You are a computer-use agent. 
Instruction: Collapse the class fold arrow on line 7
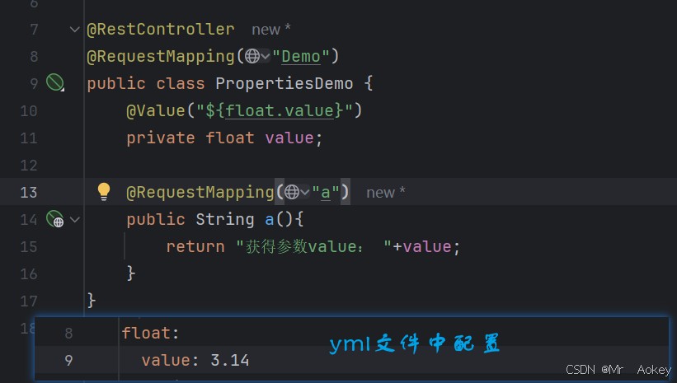point(75,30)
